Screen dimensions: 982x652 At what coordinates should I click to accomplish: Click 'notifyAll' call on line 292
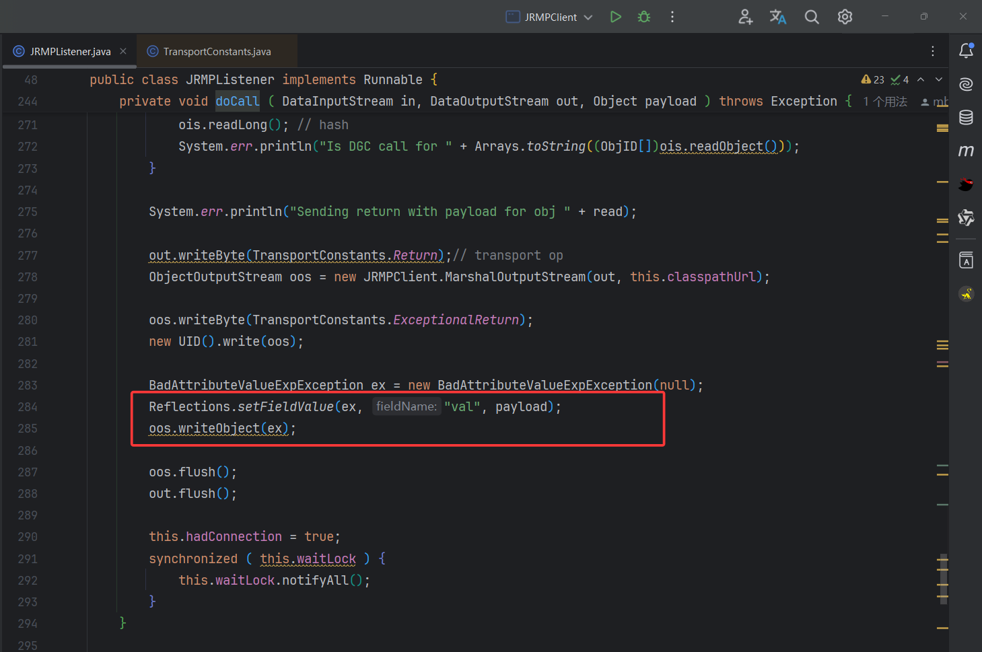tap(315, 580)
